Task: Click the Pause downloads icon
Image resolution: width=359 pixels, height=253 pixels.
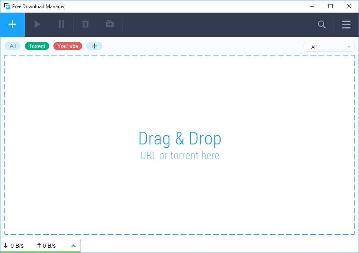Action: [x=61, y=24]
